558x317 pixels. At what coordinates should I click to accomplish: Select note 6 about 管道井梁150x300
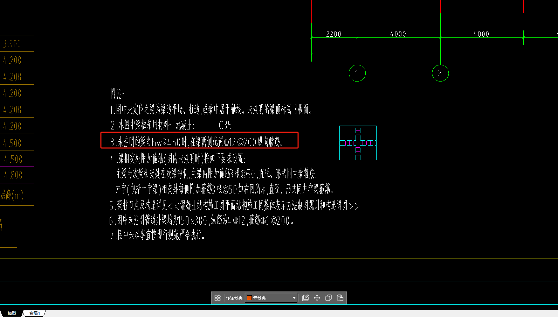click(x=202, y=220)
